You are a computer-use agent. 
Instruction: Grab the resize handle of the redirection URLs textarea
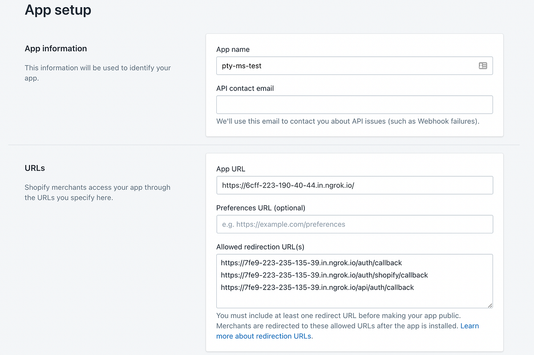click(x=489, y=305)
